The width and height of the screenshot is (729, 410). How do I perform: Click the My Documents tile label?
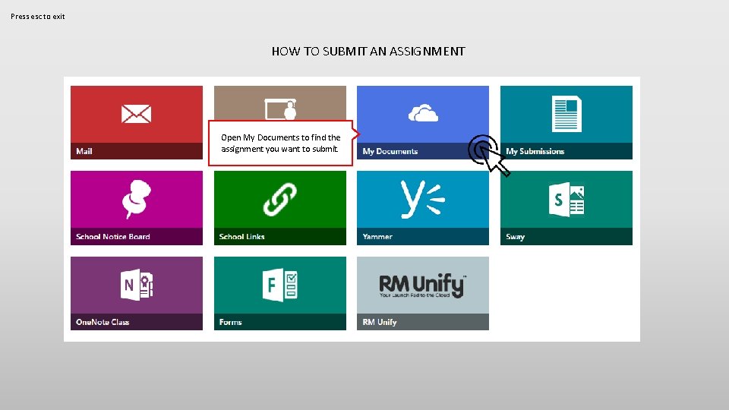click(x=390, y=151)
